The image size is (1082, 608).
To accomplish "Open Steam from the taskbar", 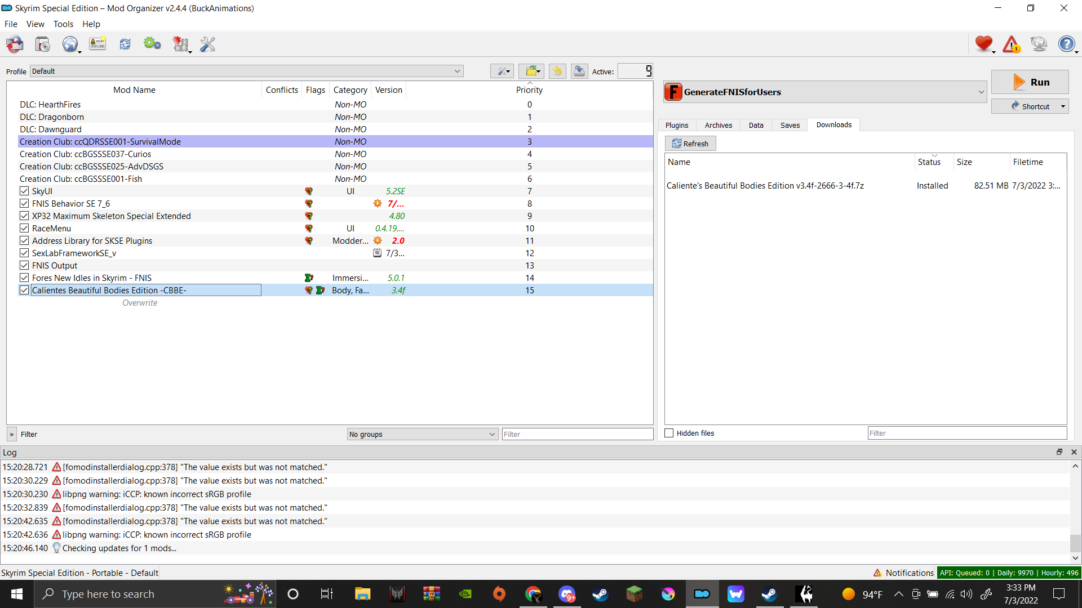I will (x=600, y=594).
